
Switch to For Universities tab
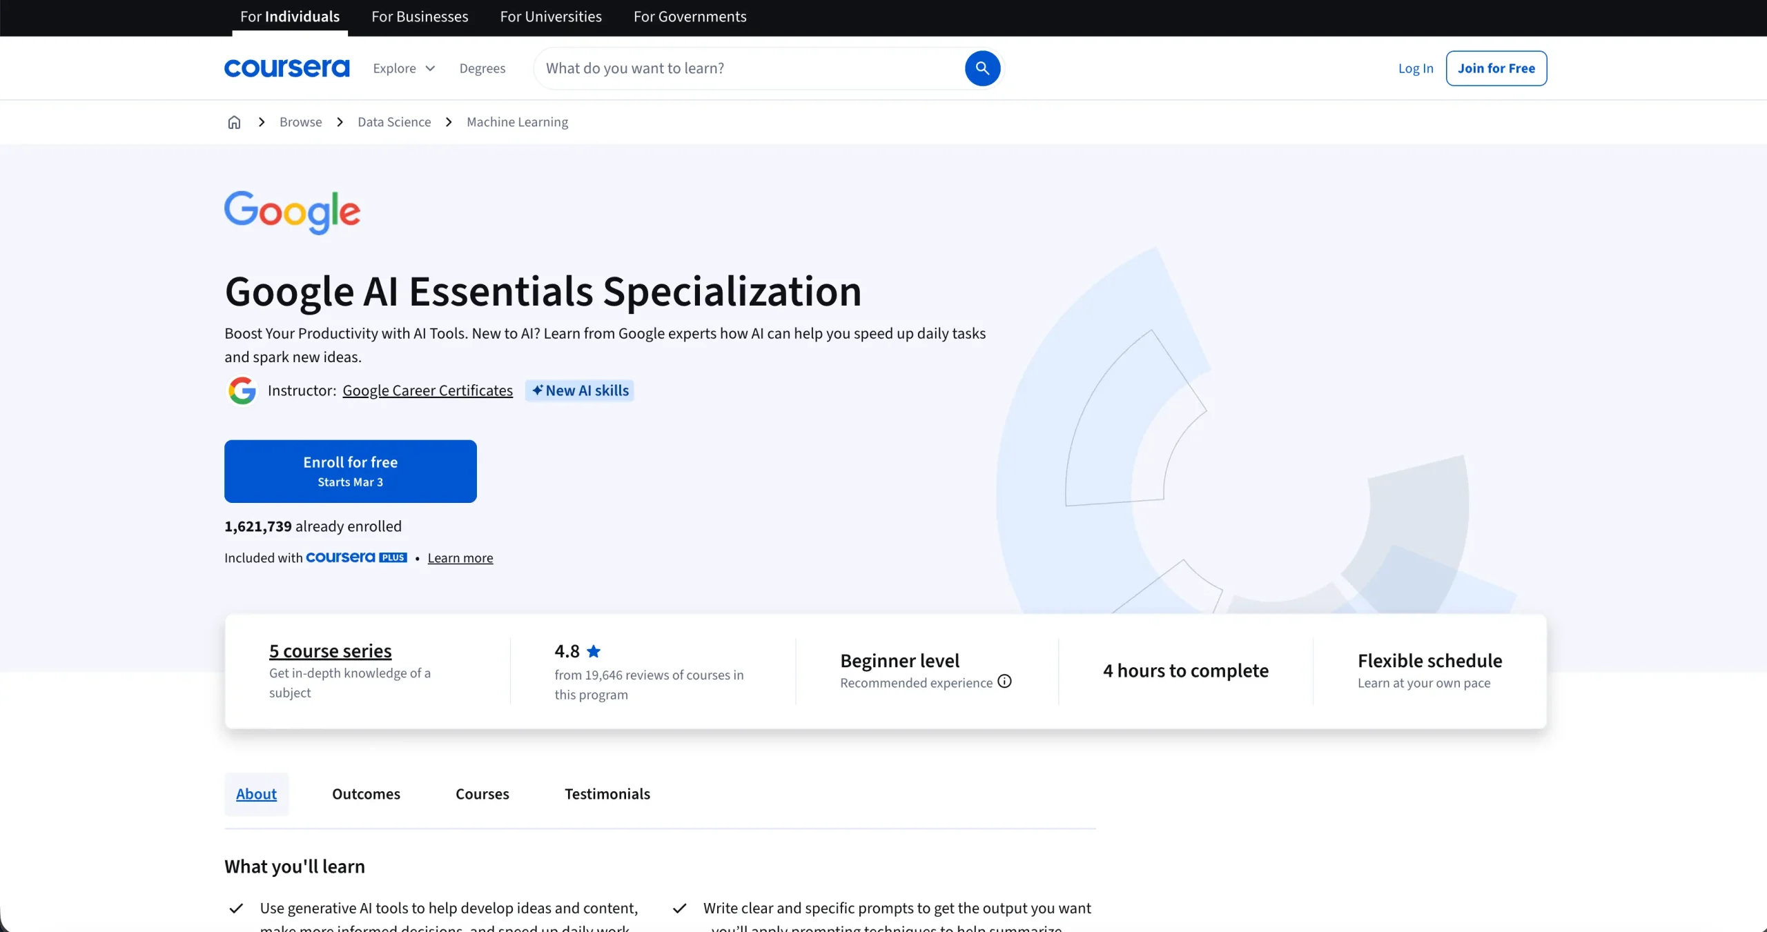(551, 17)
